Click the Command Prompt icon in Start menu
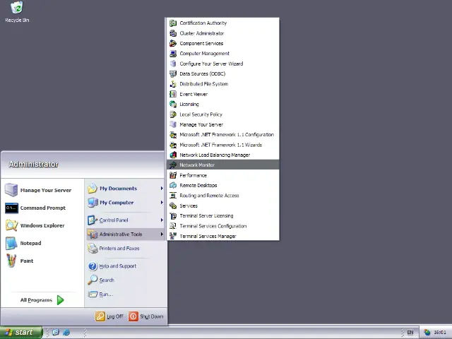The image size is (452, 339). pos(11,208)
